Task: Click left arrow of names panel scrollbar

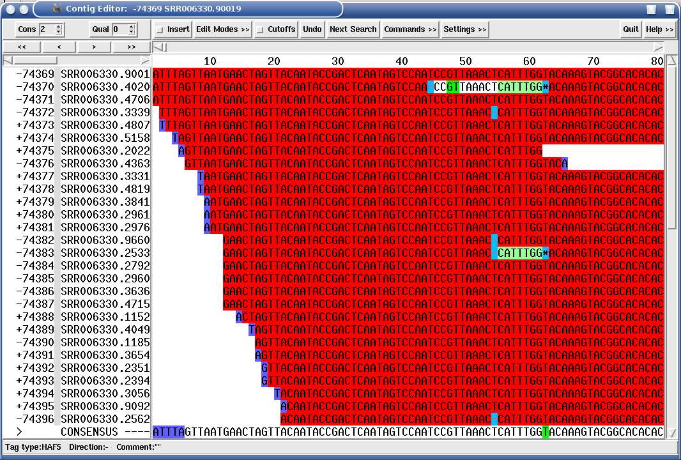Action: click(x=8, y=61)
